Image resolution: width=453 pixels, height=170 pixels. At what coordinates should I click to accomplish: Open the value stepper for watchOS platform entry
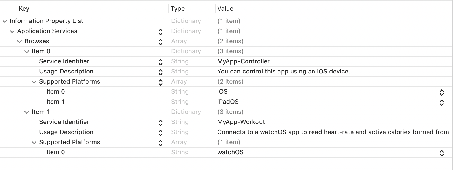click(441, 153)
